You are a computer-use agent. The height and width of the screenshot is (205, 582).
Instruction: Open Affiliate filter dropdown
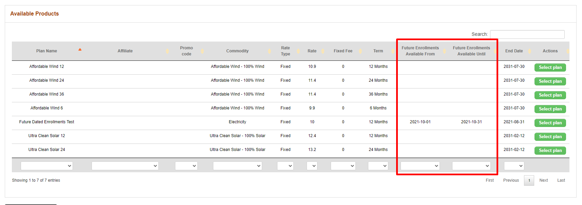coord(125,166)
